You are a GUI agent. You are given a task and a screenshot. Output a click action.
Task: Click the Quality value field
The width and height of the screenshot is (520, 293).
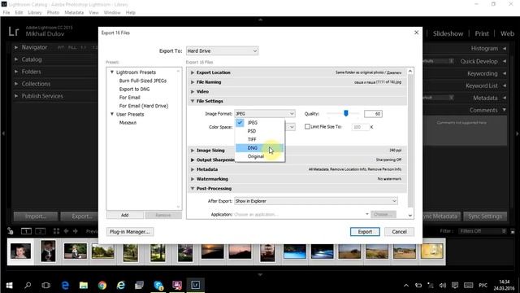point(373,114)
